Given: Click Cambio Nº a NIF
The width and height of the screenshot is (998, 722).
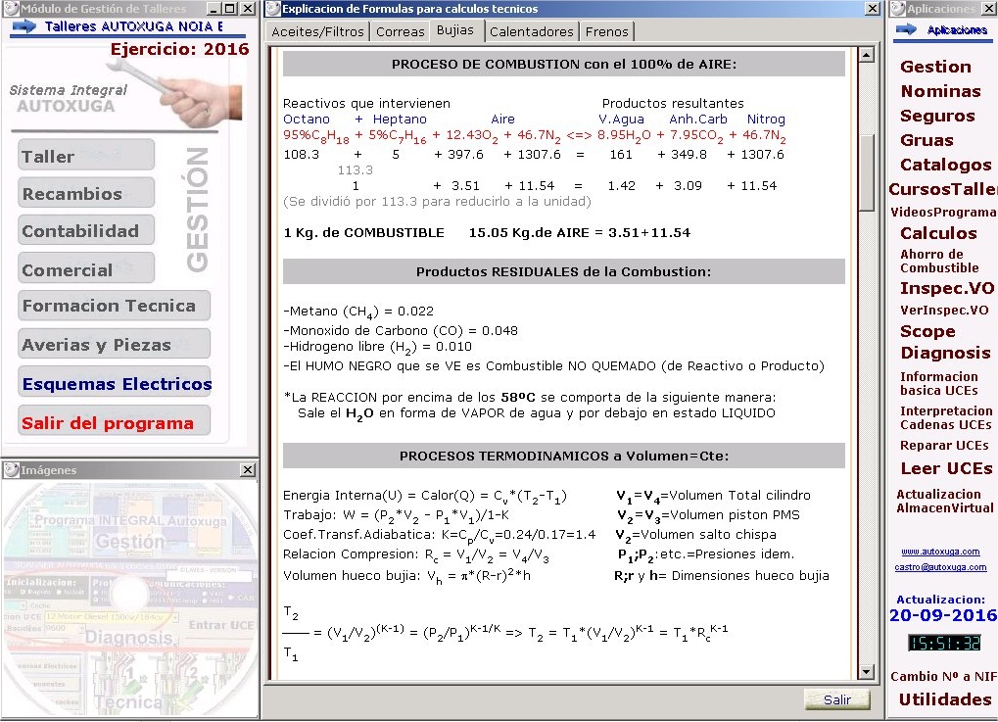Looking at the screenshot, I should point(943,676).
